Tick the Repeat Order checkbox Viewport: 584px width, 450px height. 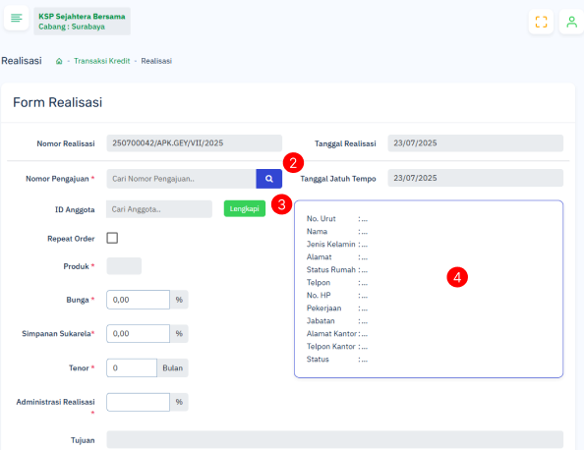112,238
